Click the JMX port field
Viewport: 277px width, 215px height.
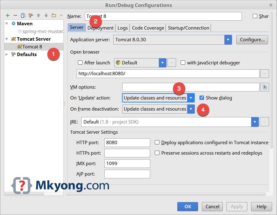(127, 164)
